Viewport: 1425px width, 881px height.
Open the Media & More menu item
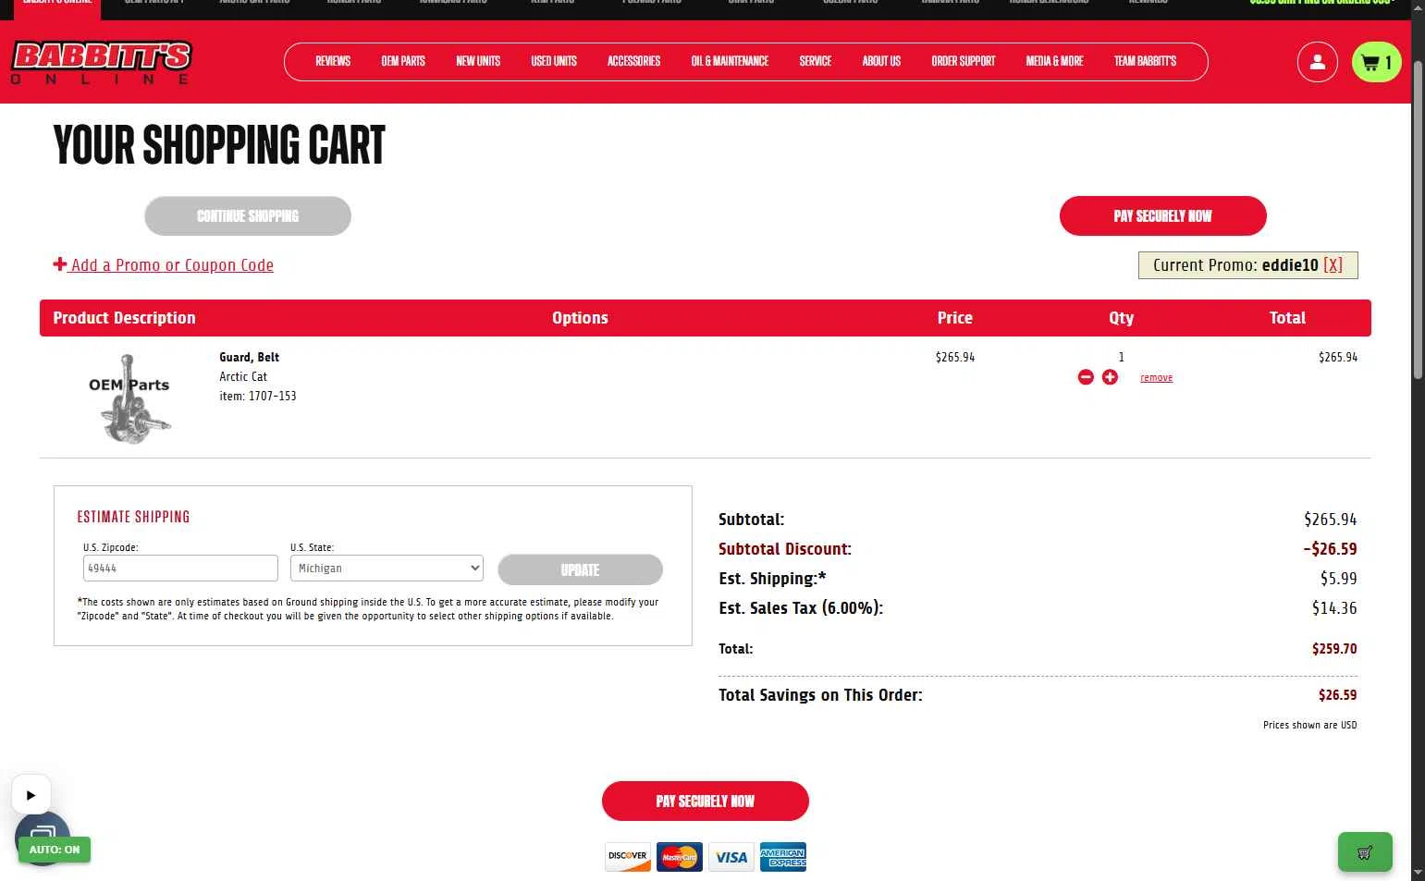point(1054,61)
